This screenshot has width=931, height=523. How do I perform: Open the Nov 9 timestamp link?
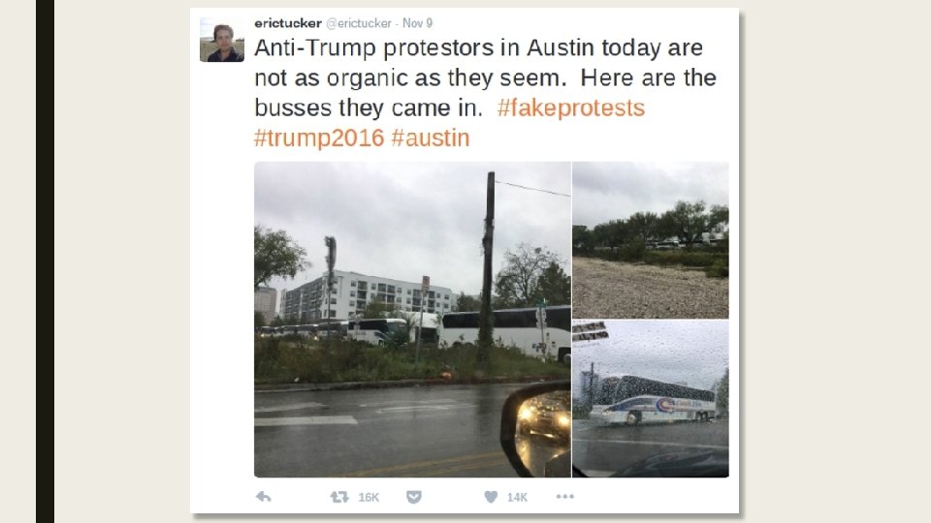click(417, 23)
